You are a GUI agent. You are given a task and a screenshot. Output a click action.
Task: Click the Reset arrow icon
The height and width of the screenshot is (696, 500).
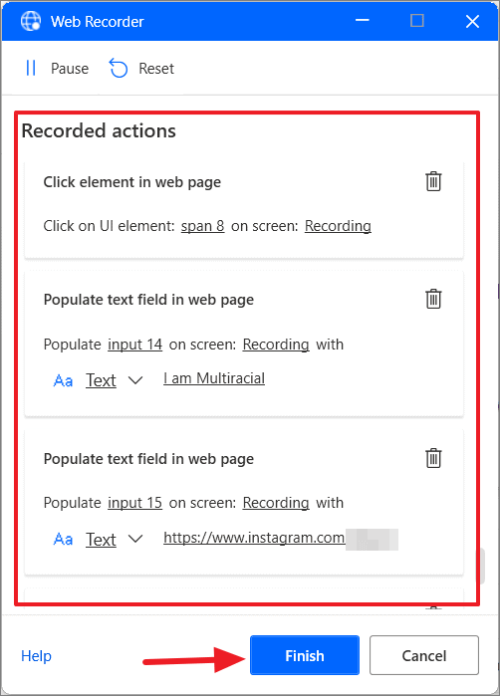[119, 69]
